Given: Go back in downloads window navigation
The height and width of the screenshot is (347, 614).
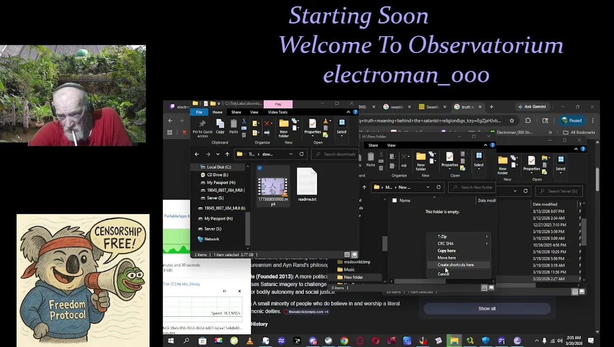Looking at the screenshot, I should pyautogui.click(x=197, y=154).
